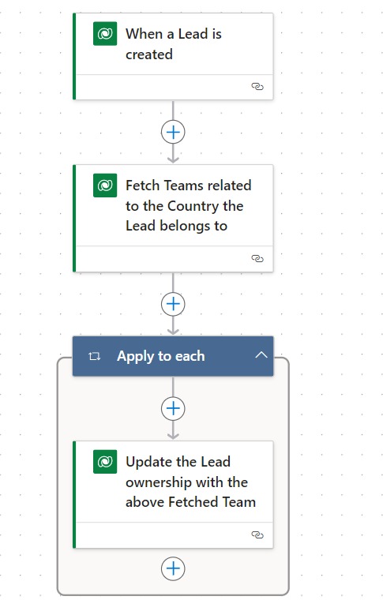Click Dataverse icon on Lead created trigger
The width and height of the screenshot is (383, 600).
[x=105, y=34]
